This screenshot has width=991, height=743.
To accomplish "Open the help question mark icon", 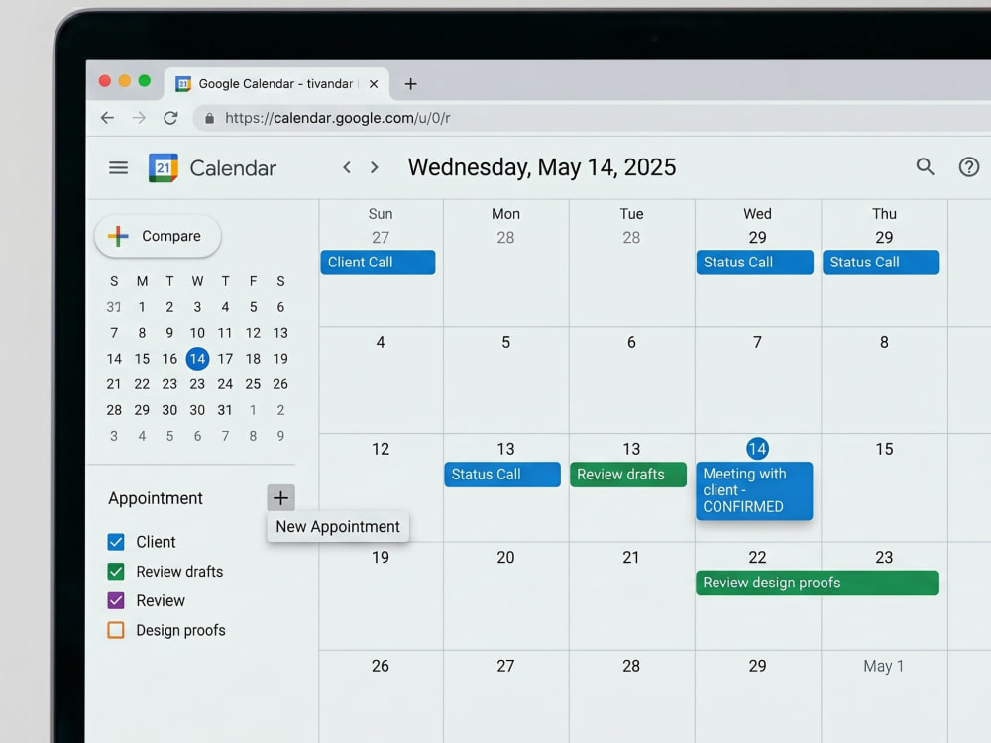I will [x=969, y=166].
